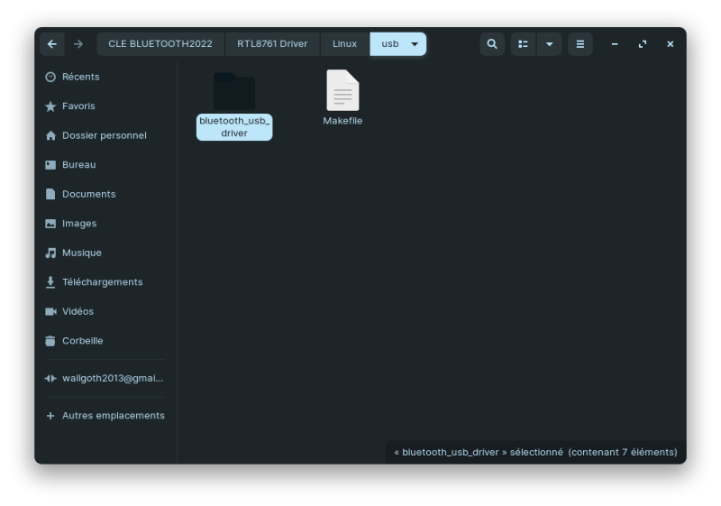
Task: Expand the usb path dropdown arrow
Action: (415, 44)
